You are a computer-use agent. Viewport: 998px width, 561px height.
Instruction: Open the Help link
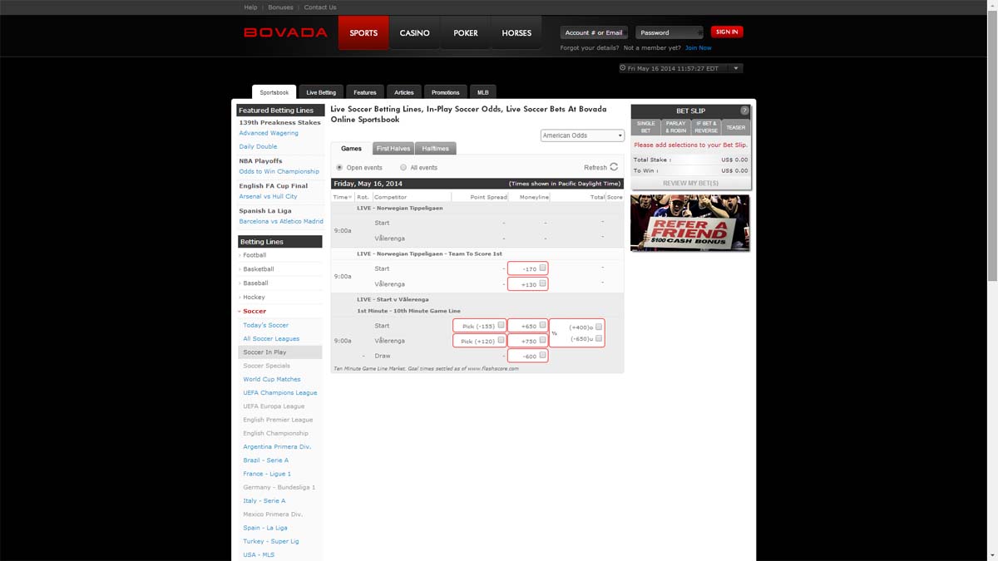pyautogui.click(x=250, y=7)
